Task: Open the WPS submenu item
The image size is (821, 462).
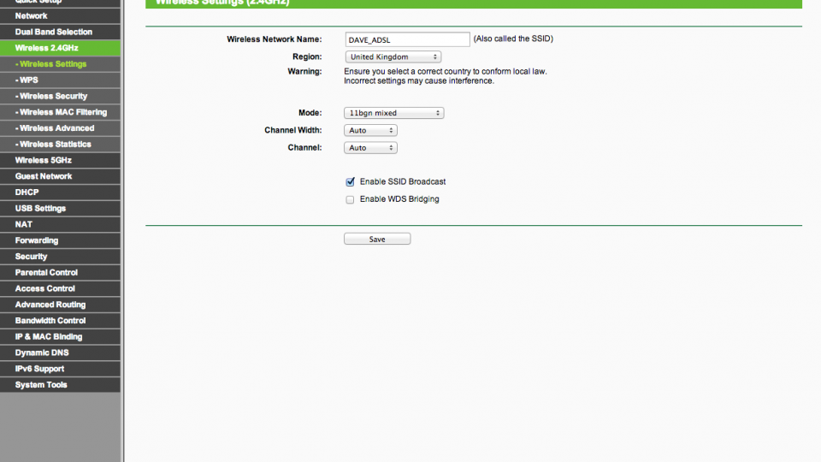Action: coord(60,80)
